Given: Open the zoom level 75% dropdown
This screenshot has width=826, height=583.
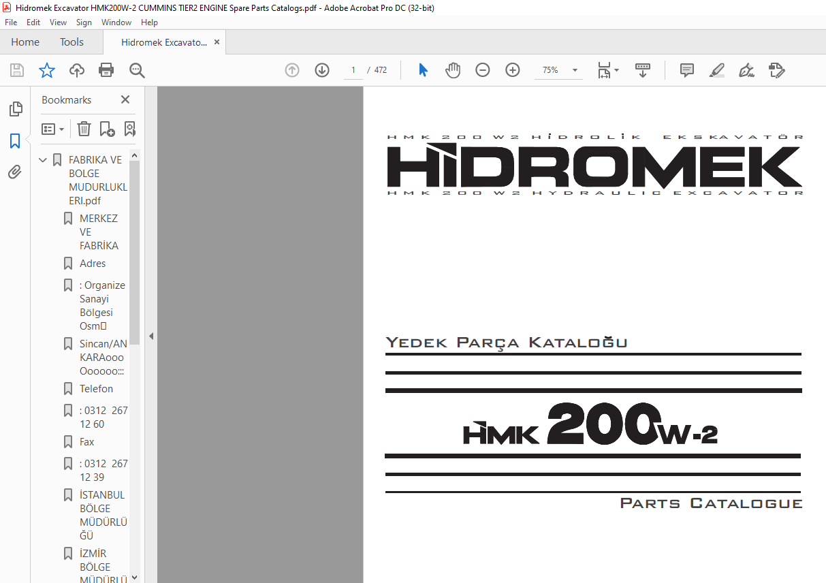Looking at the screenshot, I should pos(575,70).
